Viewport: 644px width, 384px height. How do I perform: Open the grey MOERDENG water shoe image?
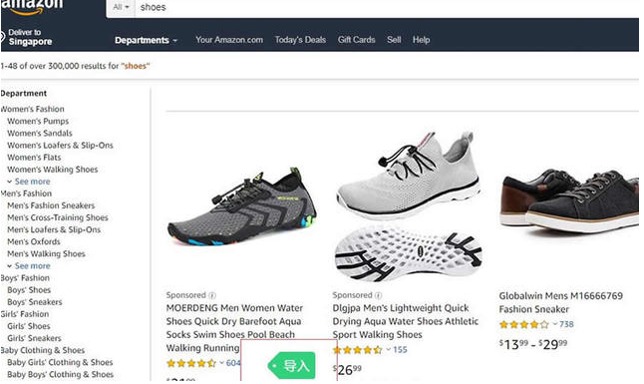point(242,206)
